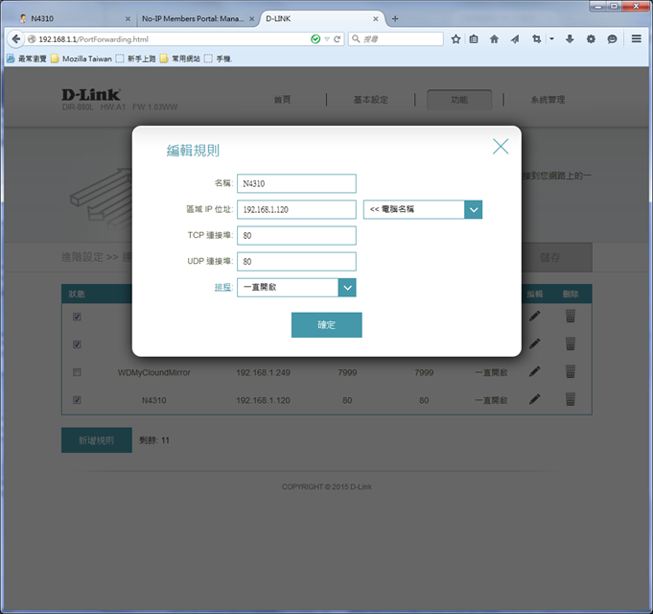This screenshot has height=614, width=653.
Task: Edit the N4310 rule with pencil icon
Action: point(535,399)
